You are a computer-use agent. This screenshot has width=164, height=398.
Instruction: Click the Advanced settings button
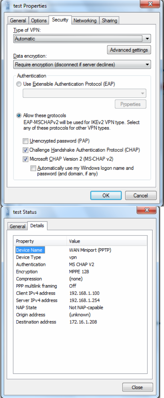129,50
